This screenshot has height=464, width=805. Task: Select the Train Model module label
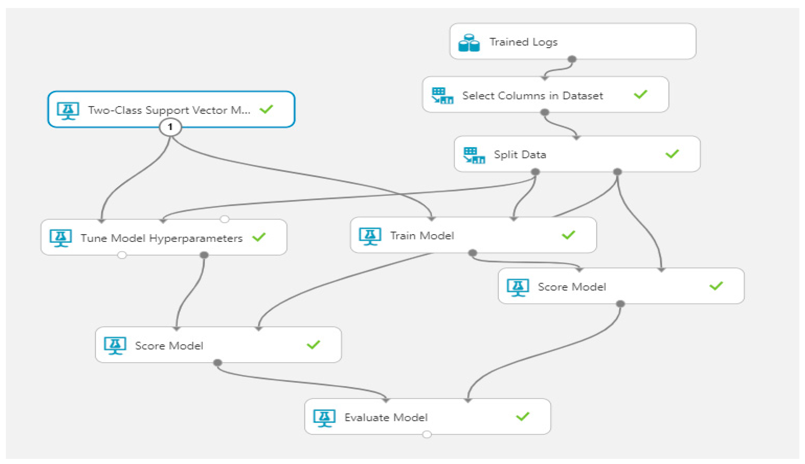(422, 236)
